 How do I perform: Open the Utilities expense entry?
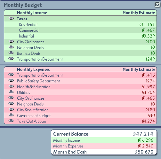pos(80,92)
